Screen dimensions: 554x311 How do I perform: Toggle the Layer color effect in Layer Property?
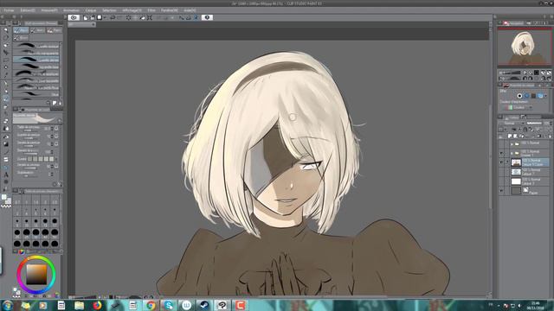click(540, 96)
